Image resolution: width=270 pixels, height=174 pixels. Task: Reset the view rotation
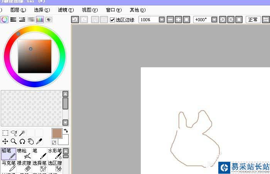click(239, 20)
